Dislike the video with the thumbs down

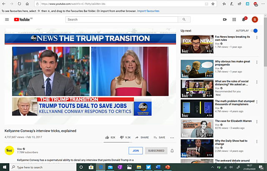[x=122, y=137]
